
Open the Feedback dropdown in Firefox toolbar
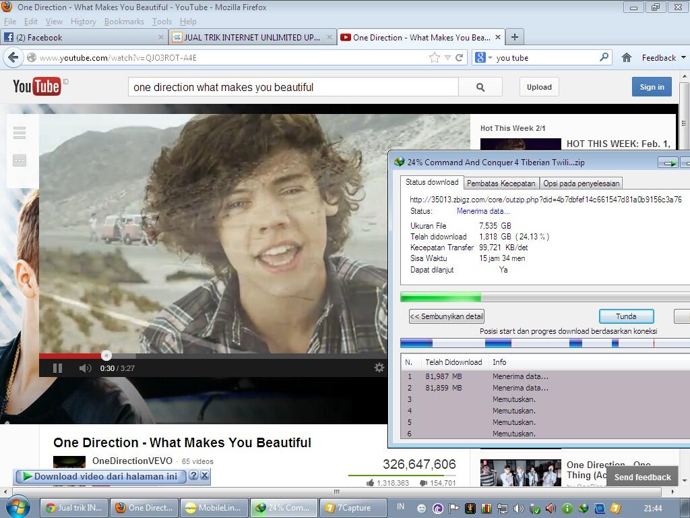(x=664, y=58)
